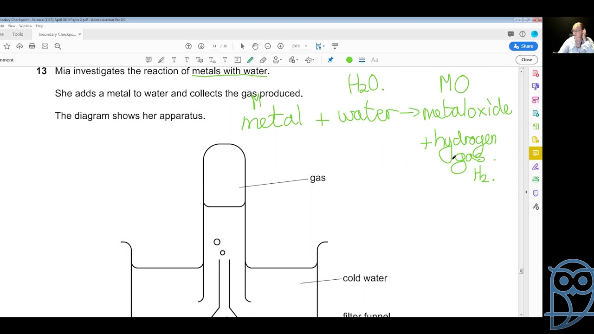Open the read mode scrolling icon
594x334 pixels.
335,46
